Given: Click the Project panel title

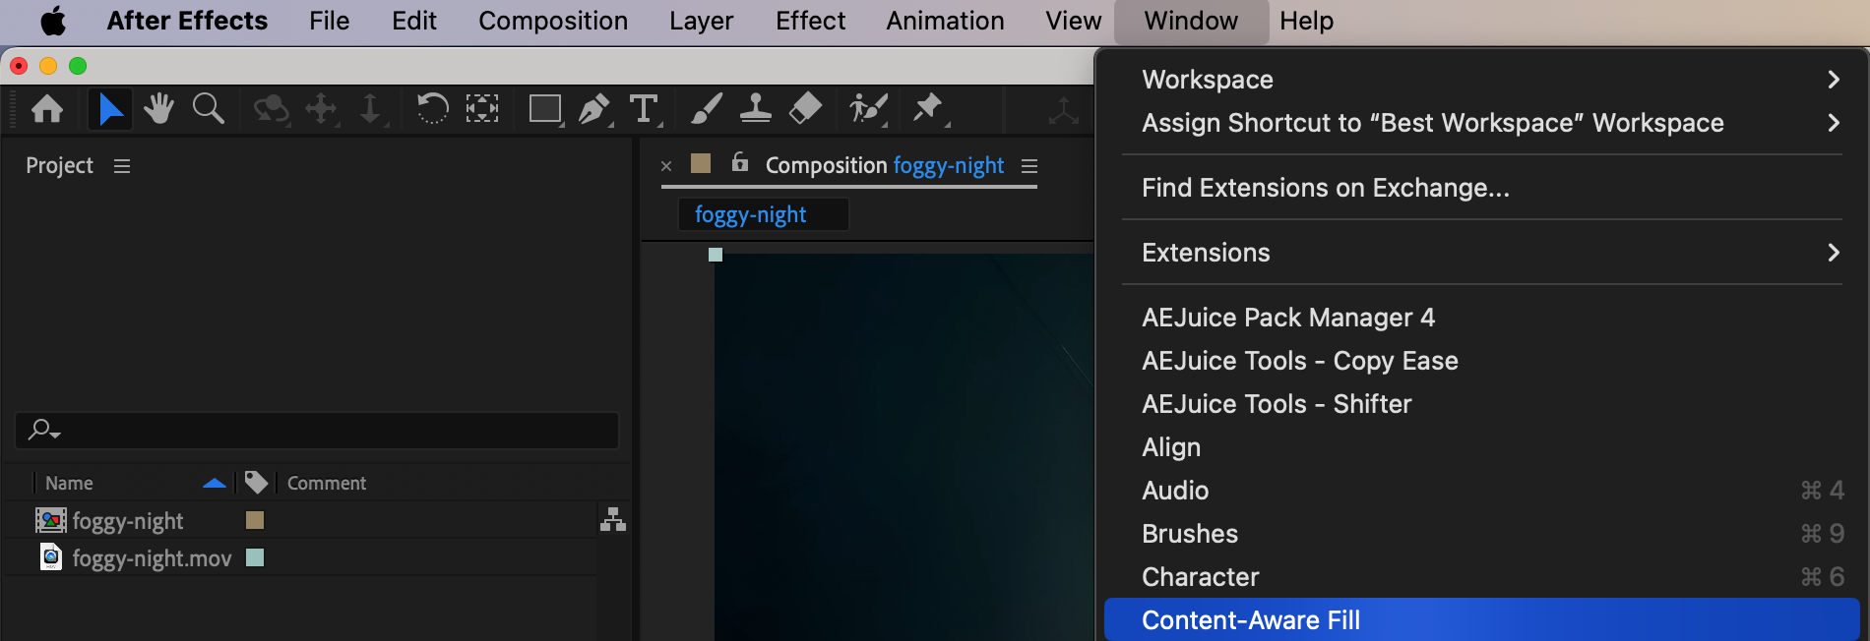Looking at the screenshot, I should click(60, 165).
